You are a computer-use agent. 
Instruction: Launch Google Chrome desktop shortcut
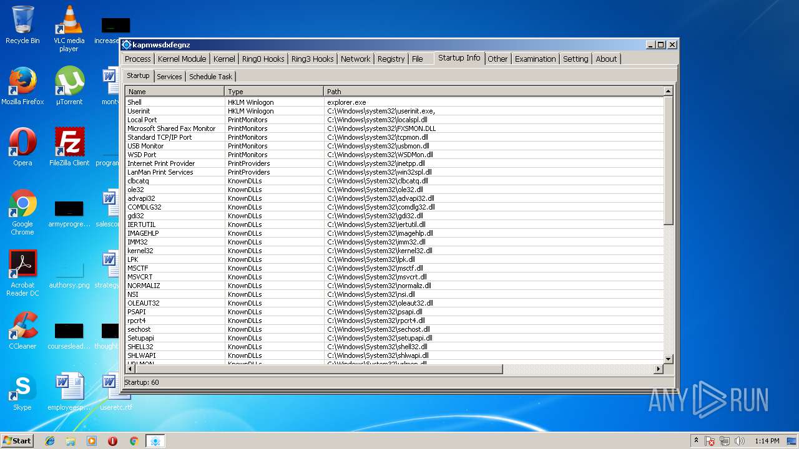pyautogui.click(x=22, y=212)
